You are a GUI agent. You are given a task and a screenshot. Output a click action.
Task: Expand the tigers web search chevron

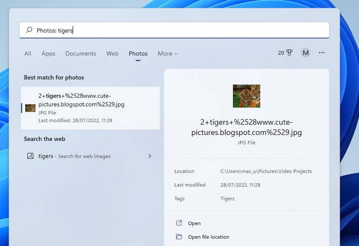click(x=150, y=156)
